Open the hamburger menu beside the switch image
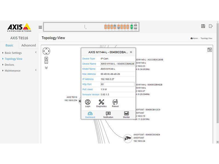 40,27
